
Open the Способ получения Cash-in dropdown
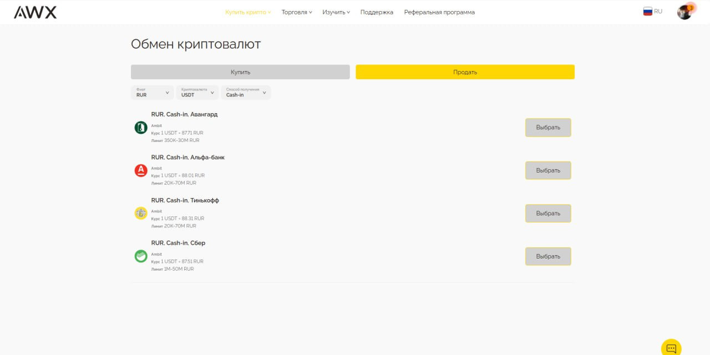(245, 93)
